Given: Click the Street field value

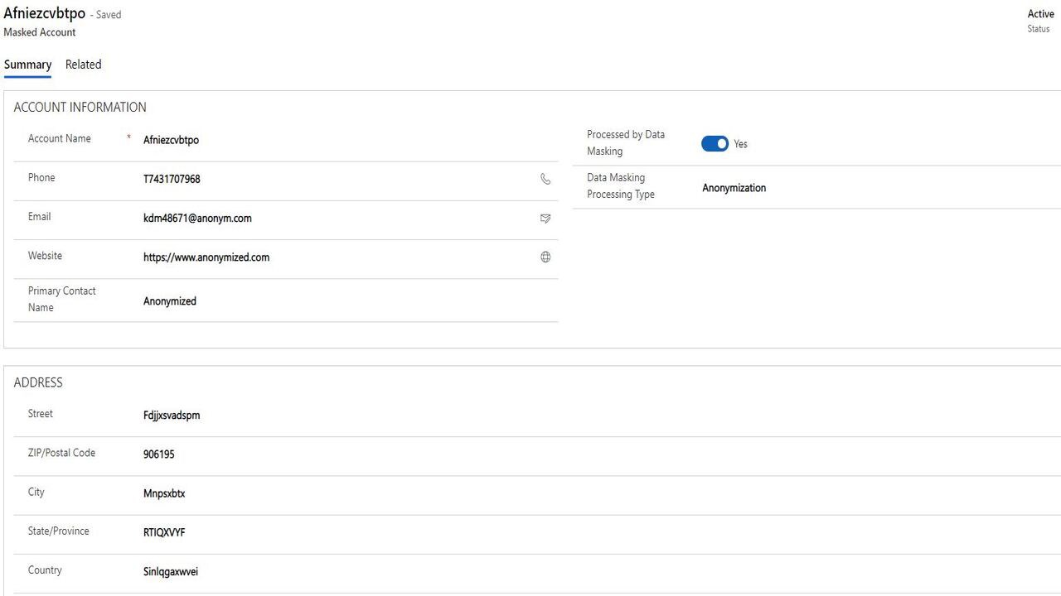Looking at the screenshot, I should 172,416.
